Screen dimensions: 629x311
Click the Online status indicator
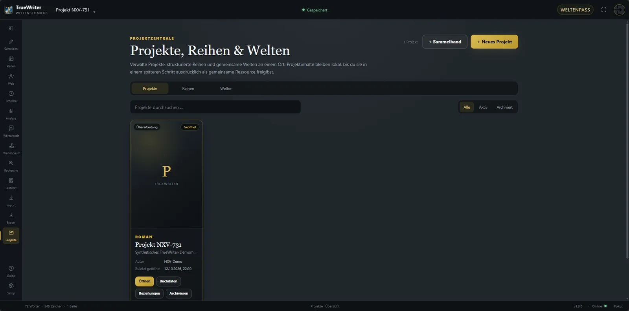point(600,306)
